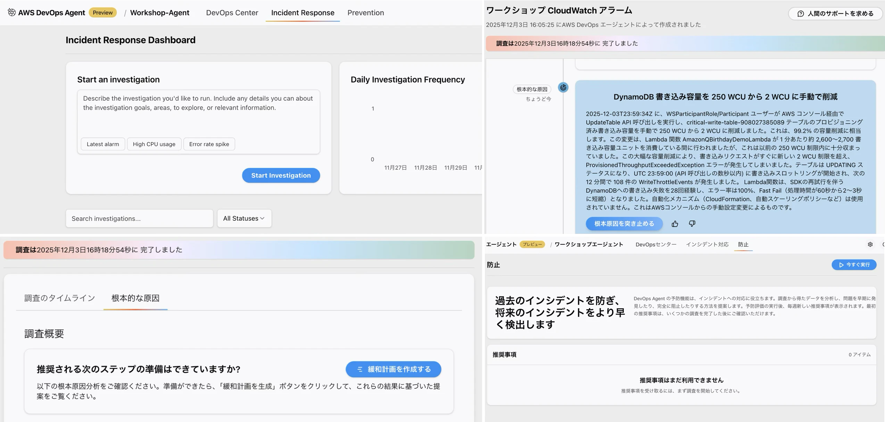Click the ワークショップエージェント breadcrumb link
Viewport: 885px width, 422px height.
589,244
